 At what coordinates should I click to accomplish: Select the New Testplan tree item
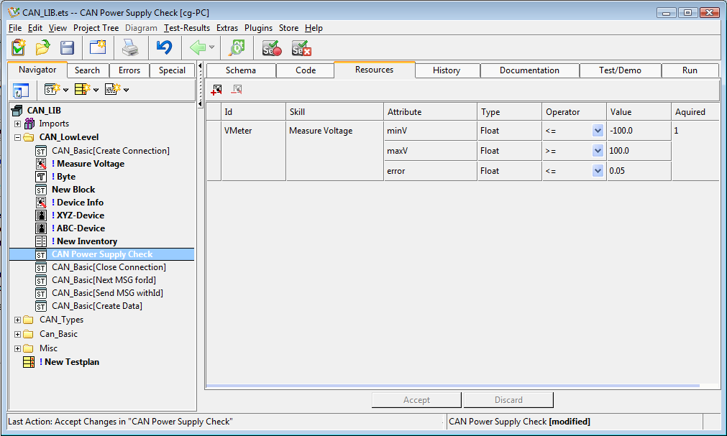point(69,362)
